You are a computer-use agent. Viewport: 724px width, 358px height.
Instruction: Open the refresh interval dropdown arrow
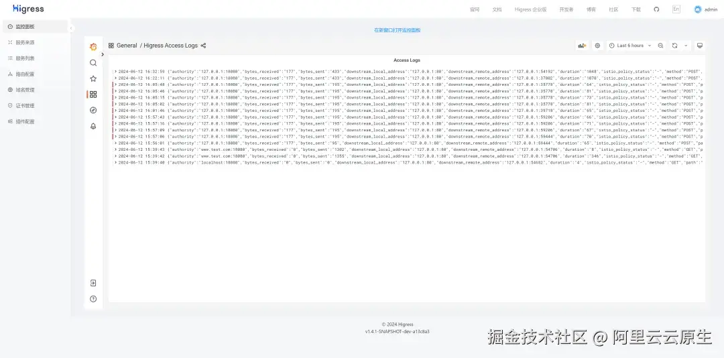686,46
